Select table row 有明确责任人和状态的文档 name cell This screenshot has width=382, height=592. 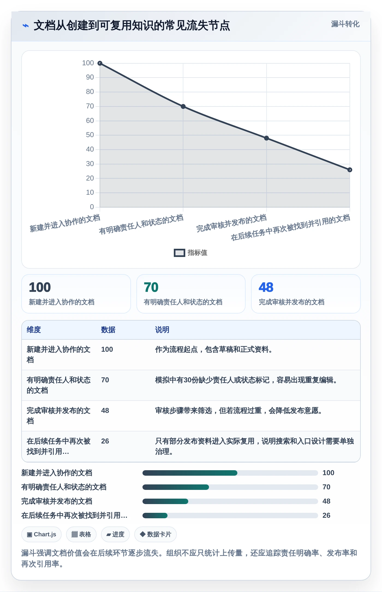pyautogui.click(x=58, y=385)
